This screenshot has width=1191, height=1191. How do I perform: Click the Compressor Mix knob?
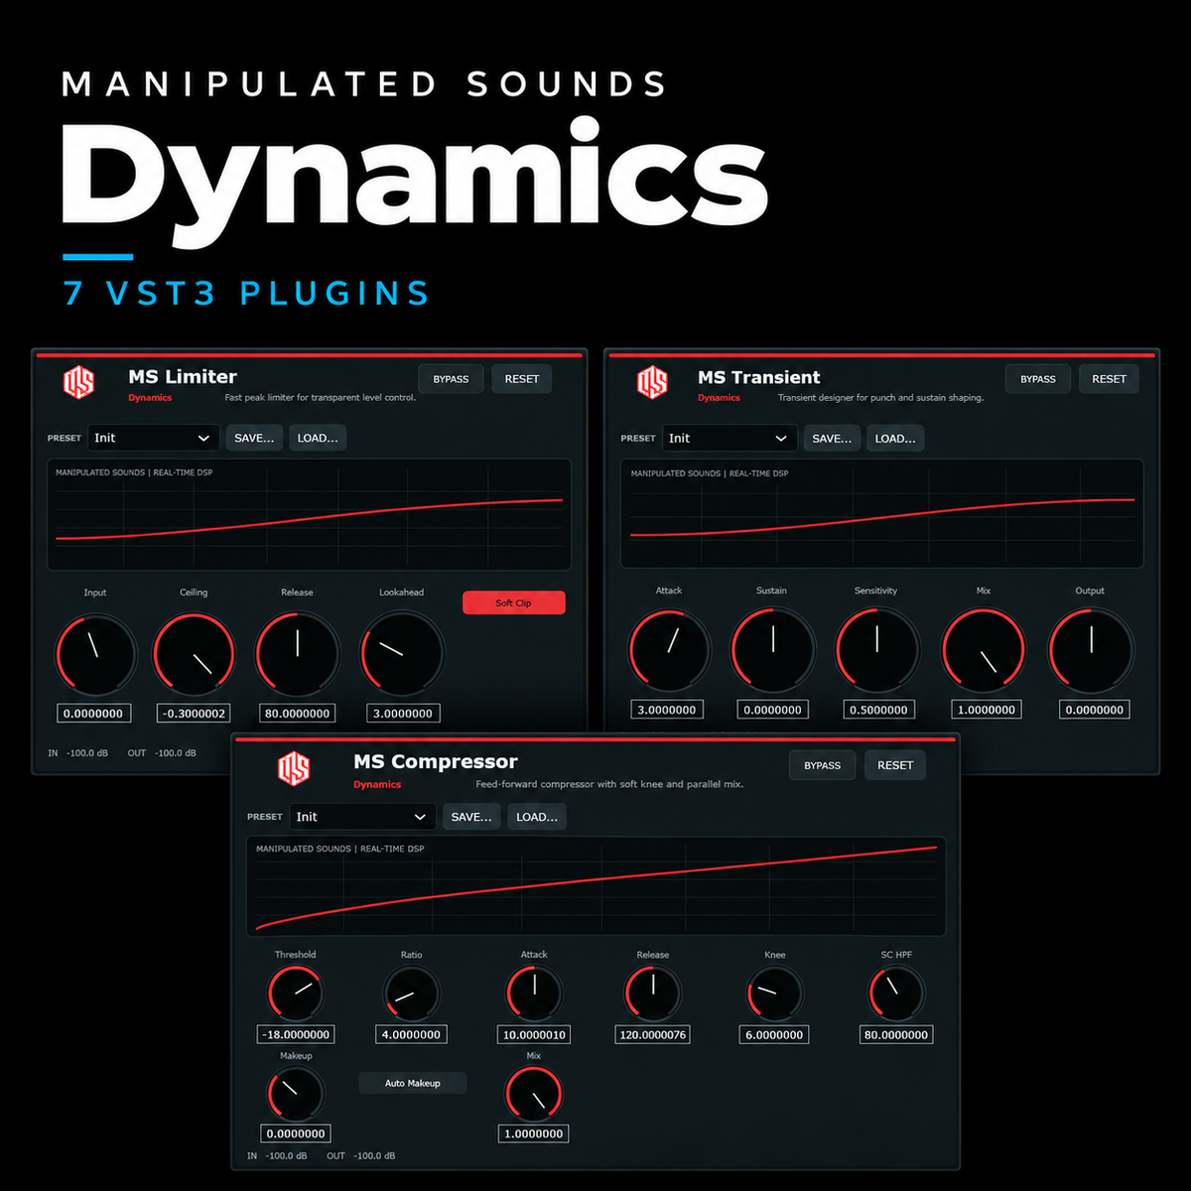534,1094
